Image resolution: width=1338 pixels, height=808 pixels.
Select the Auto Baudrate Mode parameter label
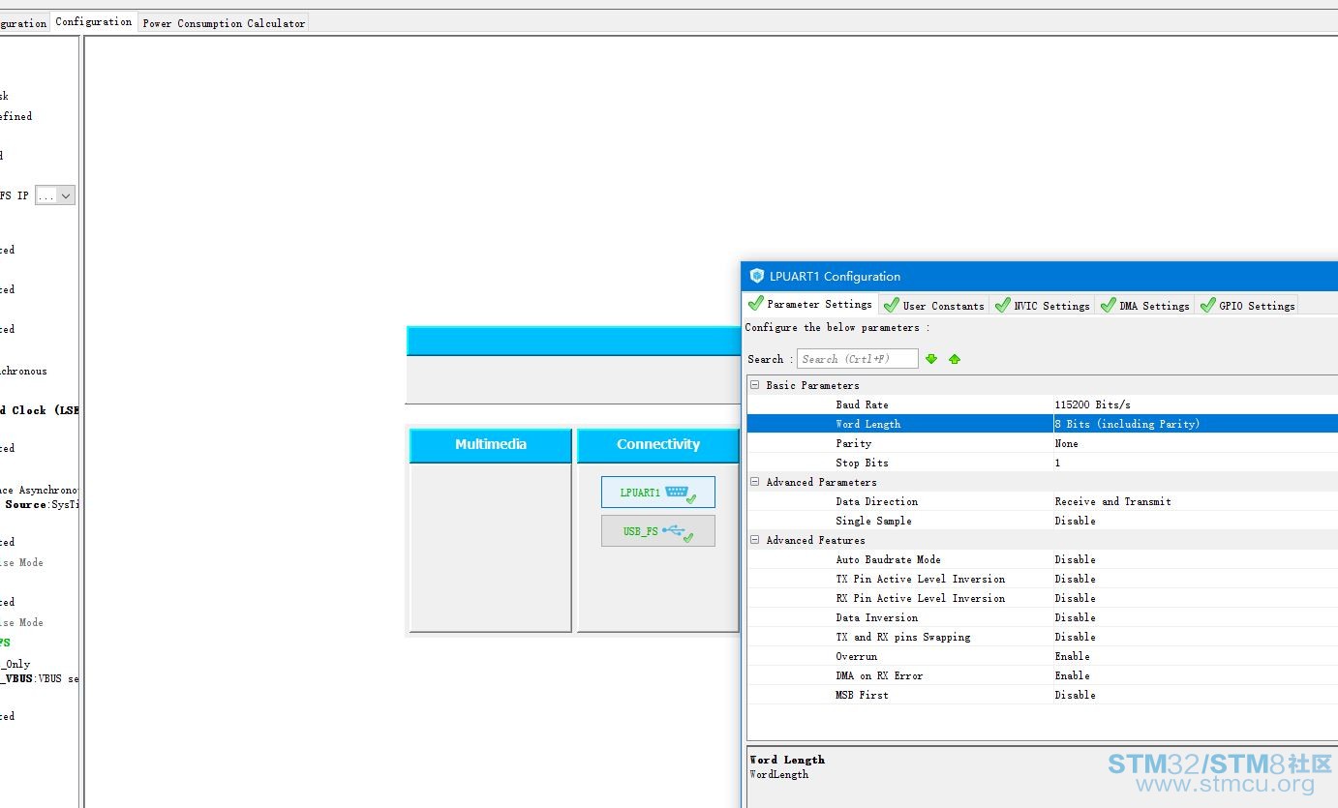[x=888, y=559]
